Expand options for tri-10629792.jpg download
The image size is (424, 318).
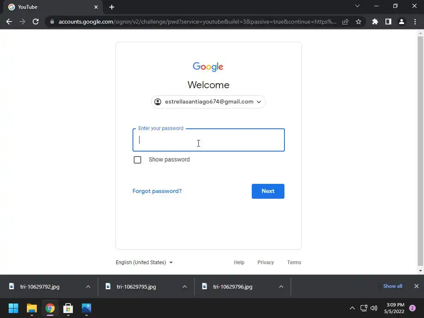pyautogui.click(x=88, y=287)
